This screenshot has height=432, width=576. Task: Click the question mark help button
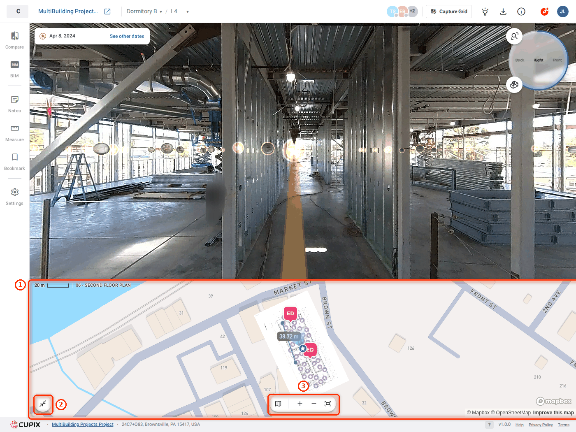[x=489, y=425]
